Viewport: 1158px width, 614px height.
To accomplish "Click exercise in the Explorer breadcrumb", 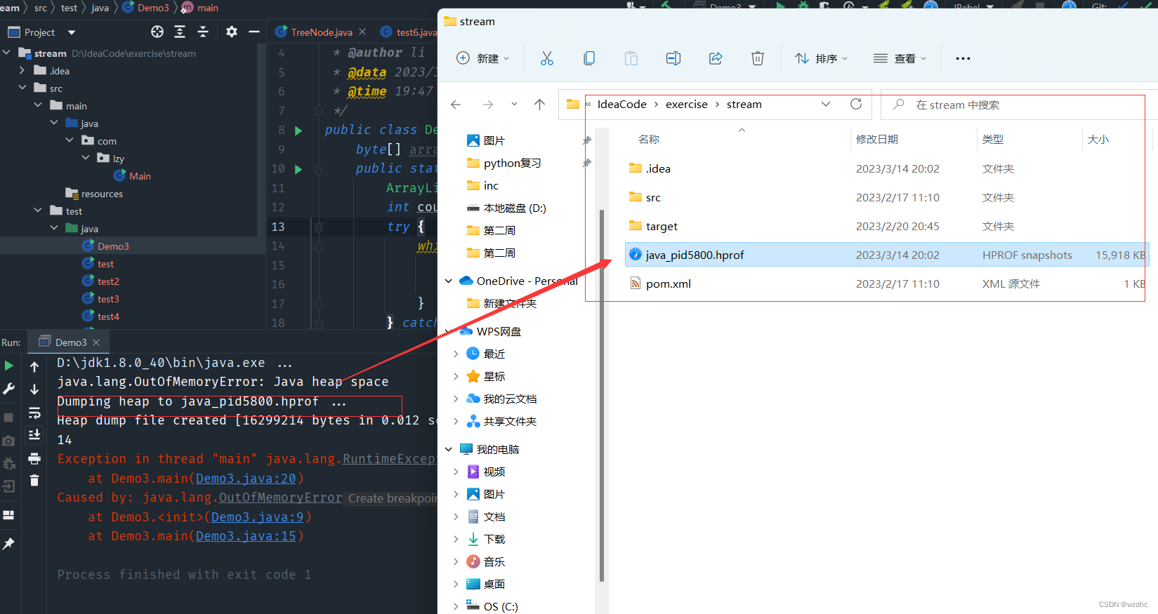I will click(686, 104).
